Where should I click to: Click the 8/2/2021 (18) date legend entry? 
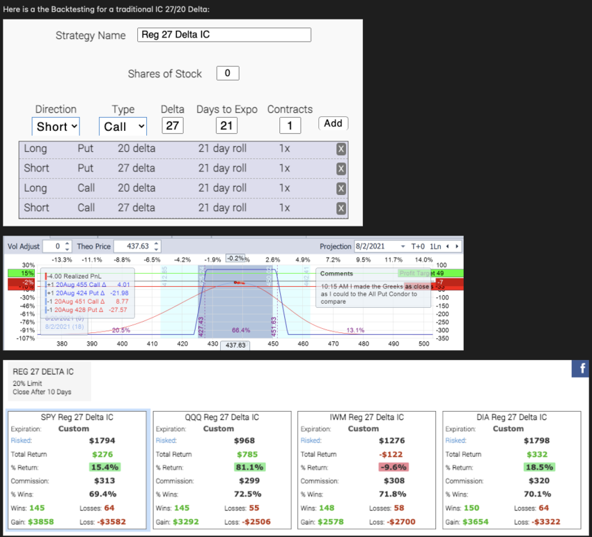64,326
